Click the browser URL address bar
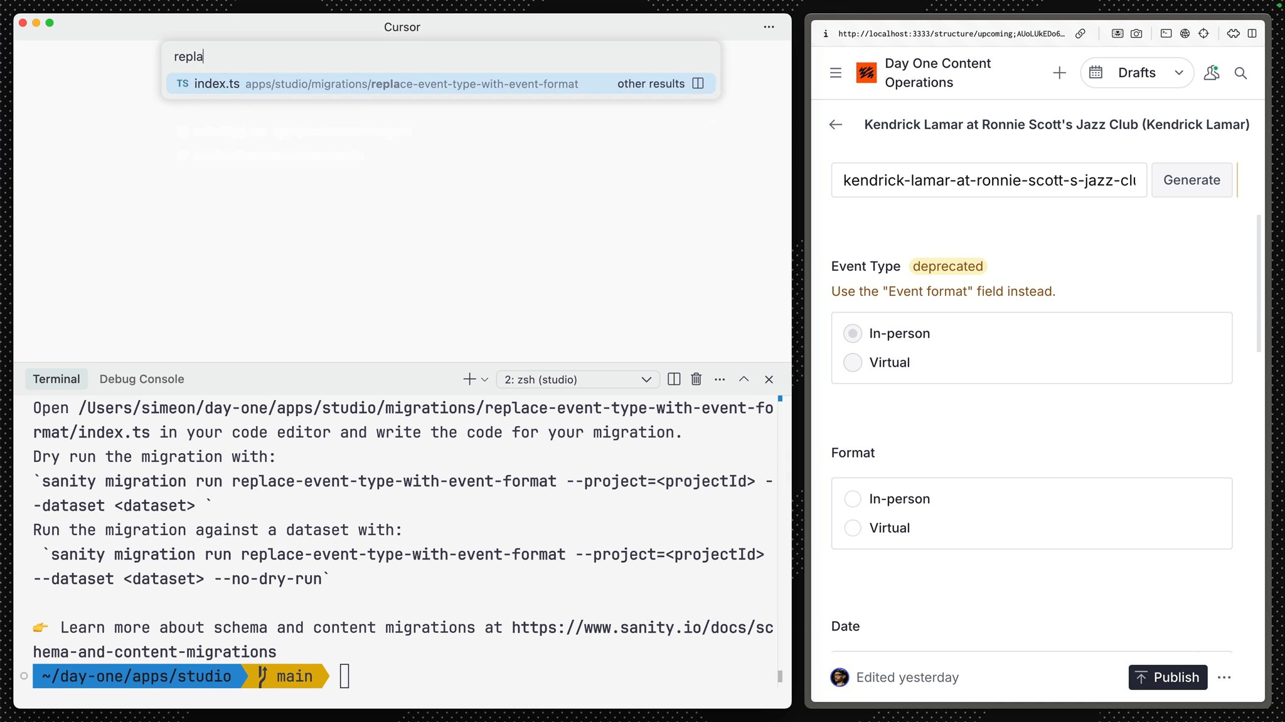The image size is (1285, 722). [951, 34]
